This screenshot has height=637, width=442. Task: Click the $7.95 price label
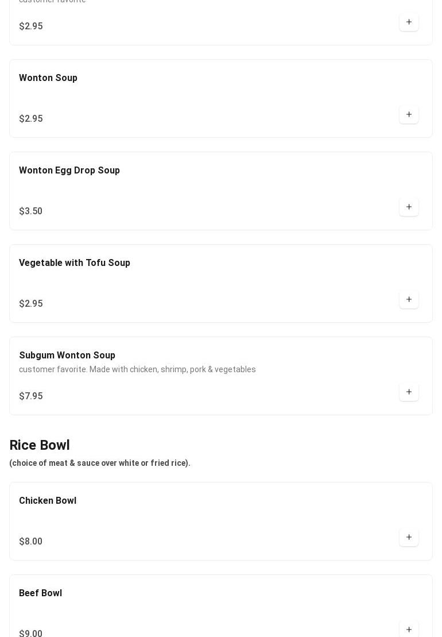(x=31, y=396)
